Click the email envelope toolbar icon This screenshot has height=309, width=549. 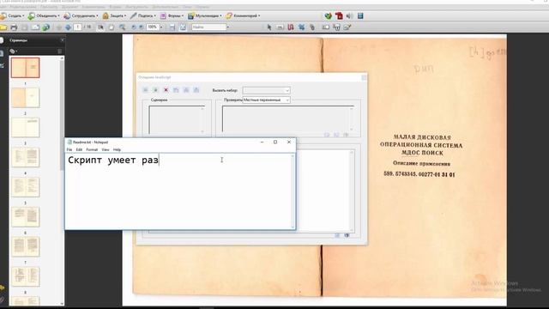tap(35, 27)
